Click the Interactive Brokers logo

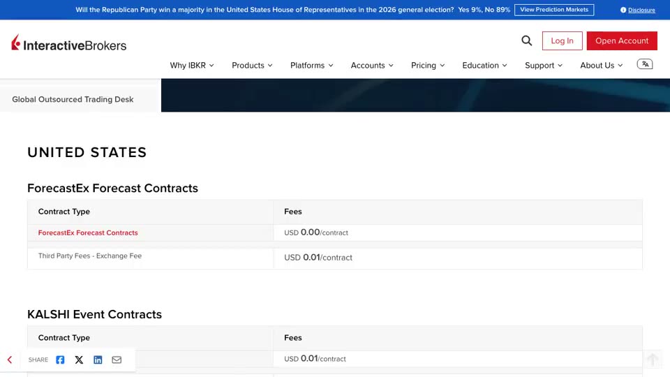tap(69, 43)
